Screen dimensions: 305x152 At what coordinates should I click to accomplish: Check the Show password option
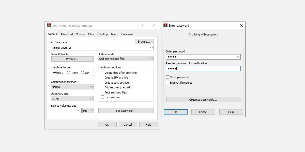pos(167,77)
